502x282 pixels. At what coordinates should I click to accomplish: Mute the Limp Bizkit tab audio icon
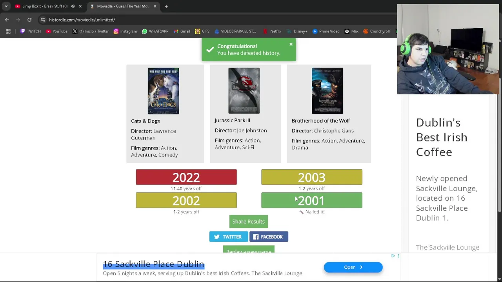click(73, 6)
